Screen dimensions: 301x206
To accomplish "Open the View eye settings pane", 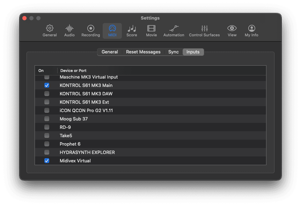I will coord(232,31).
